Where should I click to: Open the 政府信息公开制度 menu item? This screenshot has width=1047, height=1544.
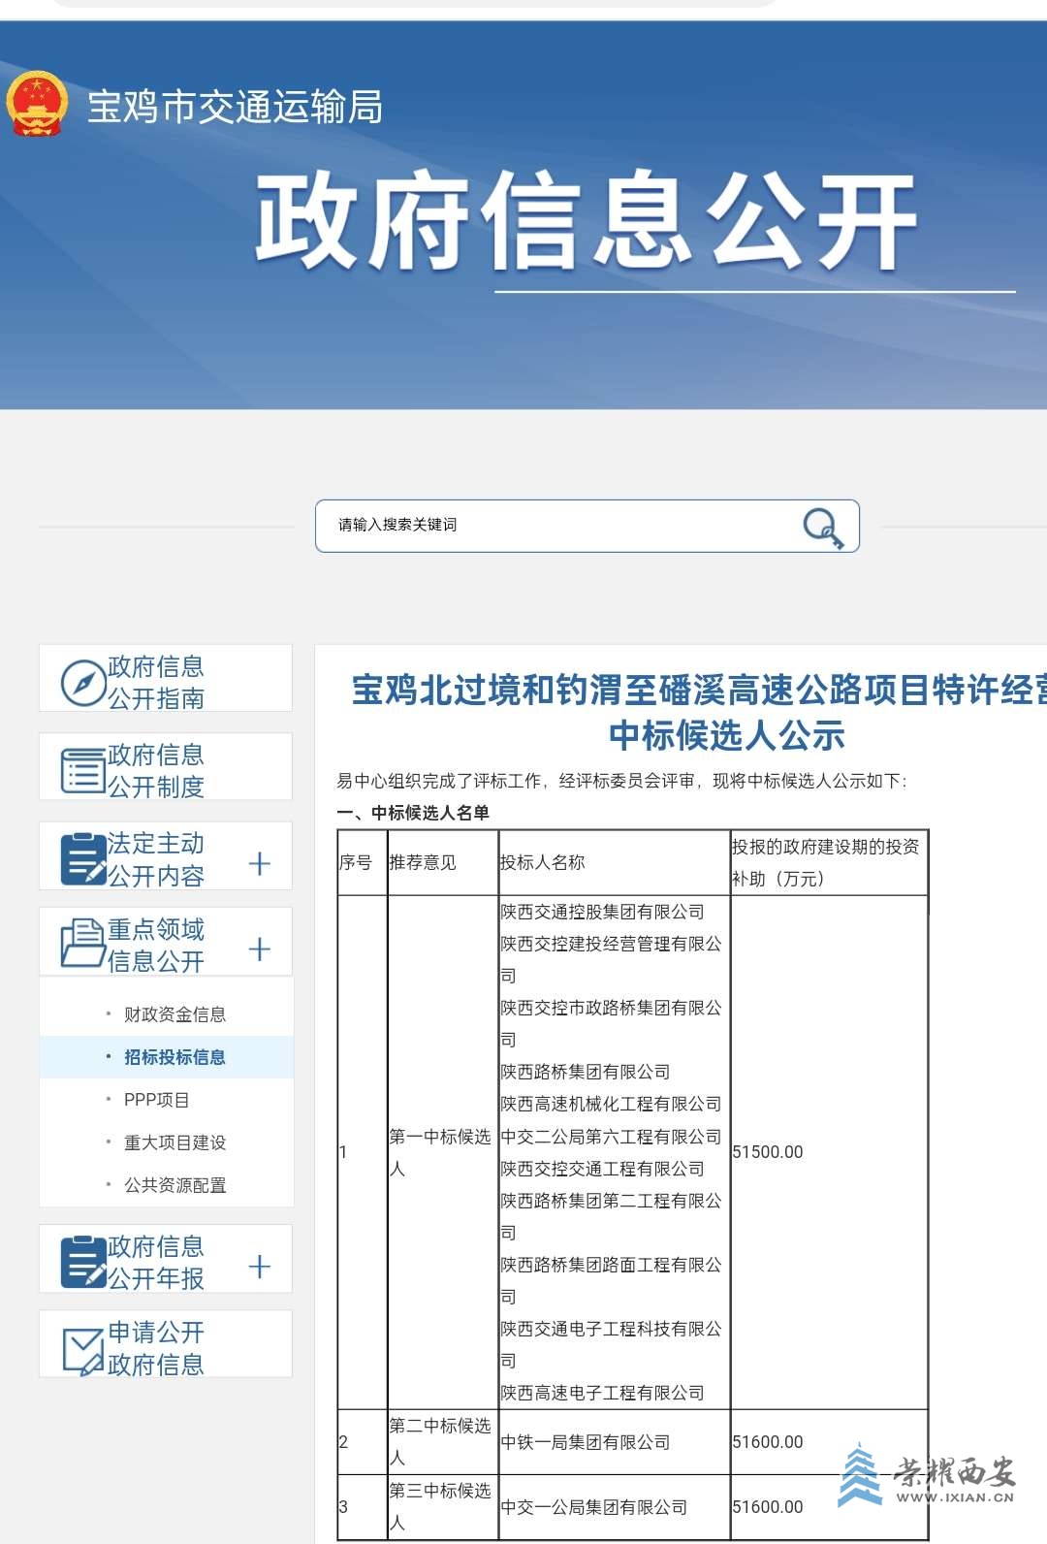pyautogui.click(x=166, y=767)
